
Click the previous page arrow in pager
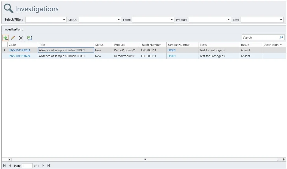[10, 166]
